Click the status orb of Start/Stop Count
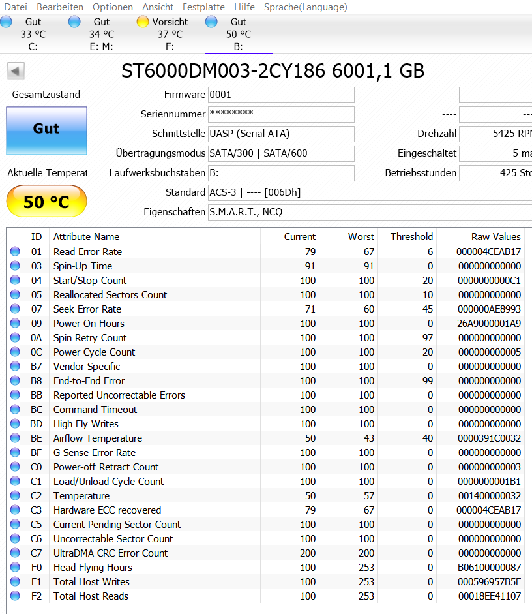 15,280
